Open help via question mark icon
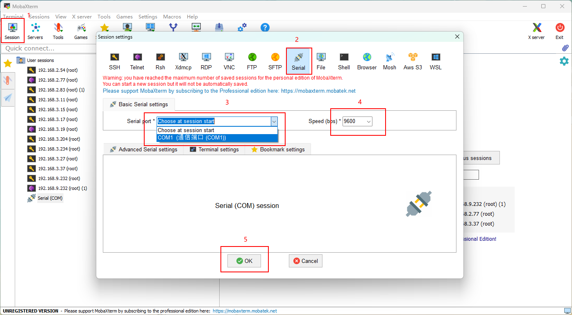572x315 pixels. coord(265,27)
